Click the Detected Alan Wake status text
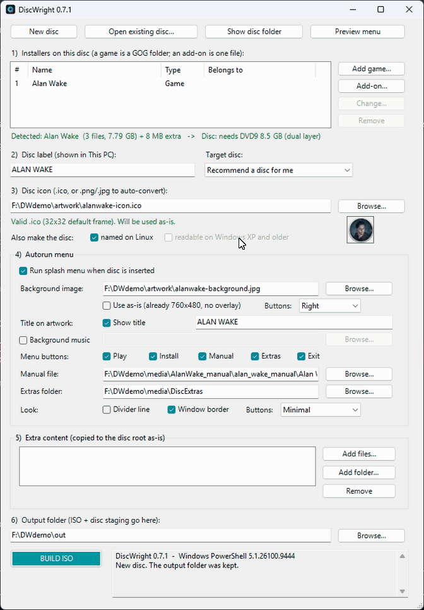Image resolution: width=424 pixels, height=610 pixels. (x=166, y=137)
